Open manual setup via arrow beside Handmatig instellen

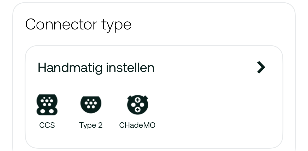point(261,68)
